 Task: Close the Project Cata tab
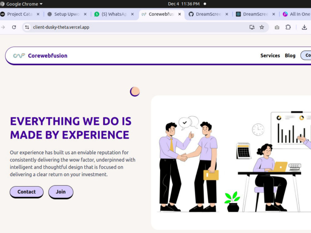point(38,14)
